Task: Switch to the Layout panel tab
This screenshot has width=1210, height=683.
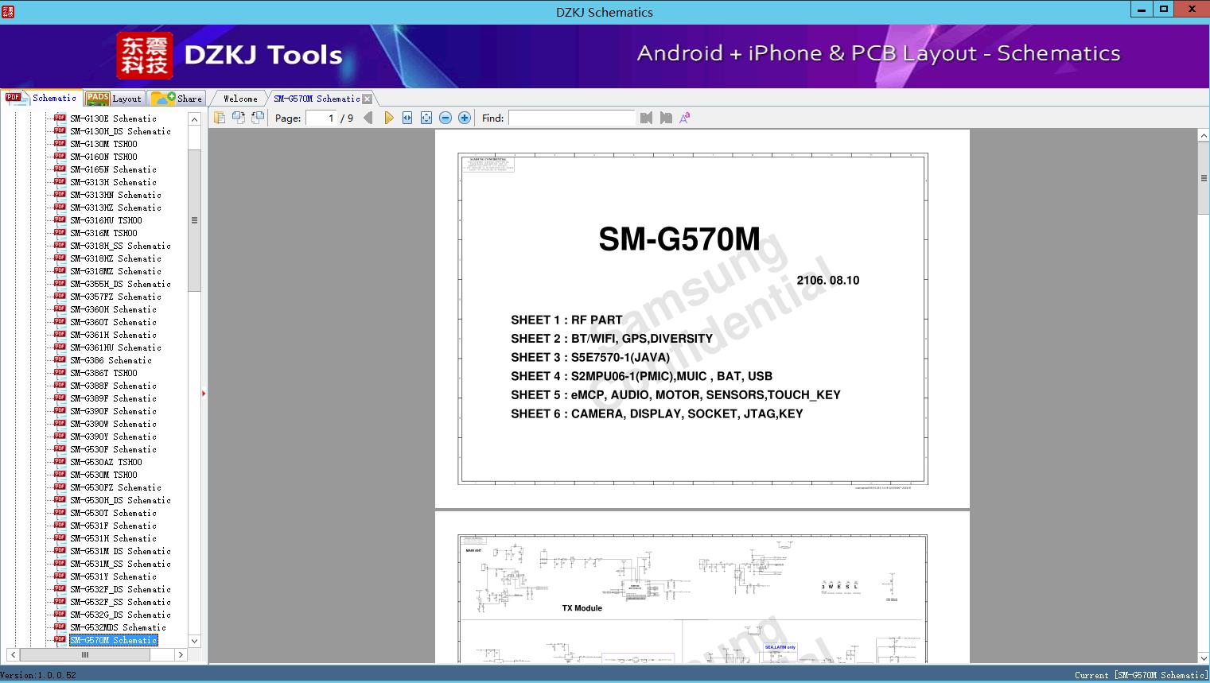Action: point(115,99)
